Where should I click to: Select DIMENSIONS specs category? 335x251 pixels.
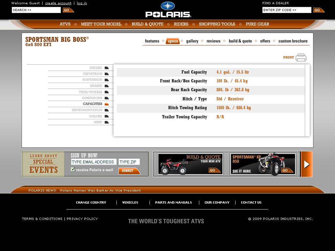click(x=92, y=98)
